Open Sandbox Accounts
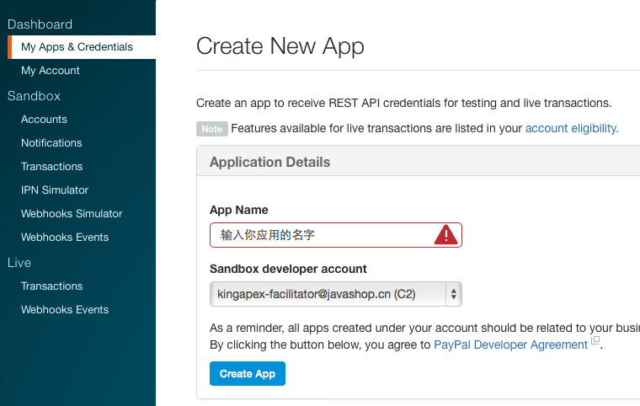 click(44, 120)
